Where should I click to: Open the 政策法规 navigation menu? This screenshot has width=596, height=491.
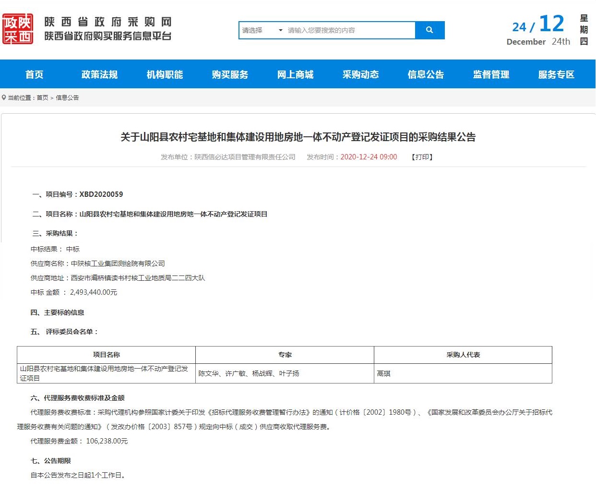pyautogui.click(x=99, y=74)
